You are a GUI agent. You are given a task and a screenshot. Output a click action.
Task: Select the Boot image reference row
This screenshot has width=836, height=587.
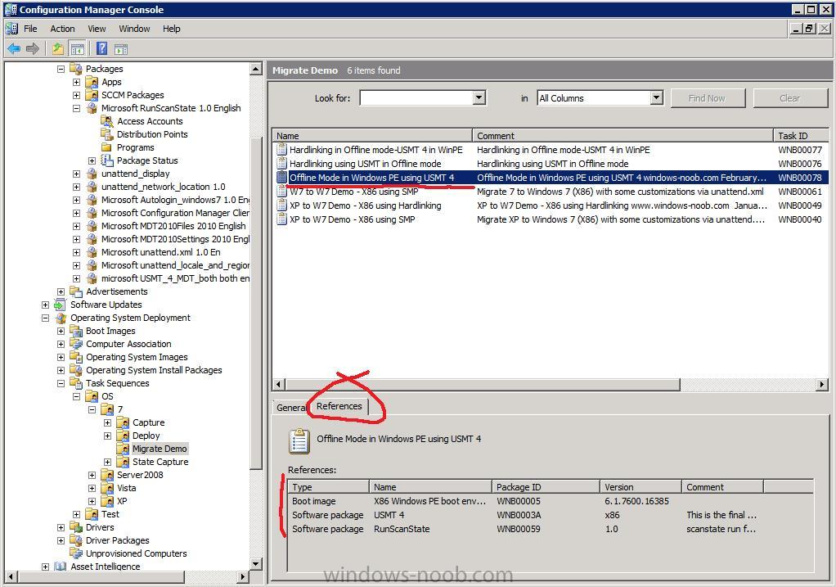(x=551, y=501)
